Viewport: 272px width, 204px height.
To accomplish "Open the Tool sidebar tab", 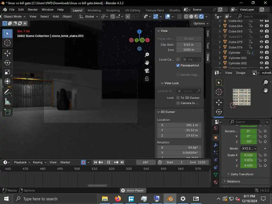I will [208, 45].
